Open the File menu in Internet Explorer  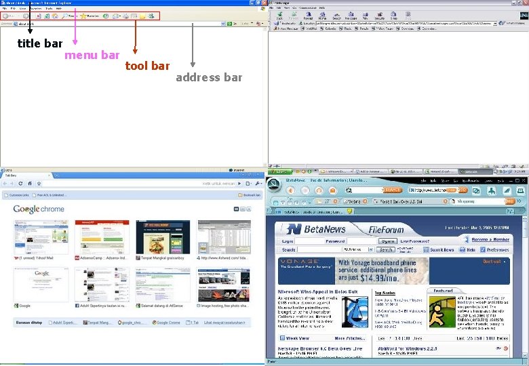(4, 8)
